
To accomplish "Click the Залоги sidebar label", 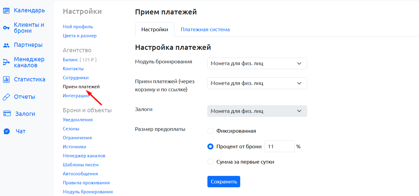I will click(25, 114).
